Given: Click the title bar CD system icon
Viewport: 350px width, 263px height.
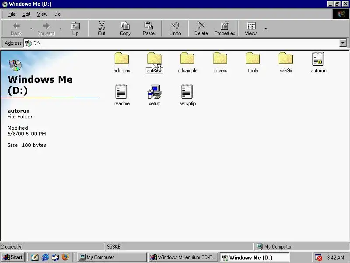Looking at the screenshot, I should 5,4.
